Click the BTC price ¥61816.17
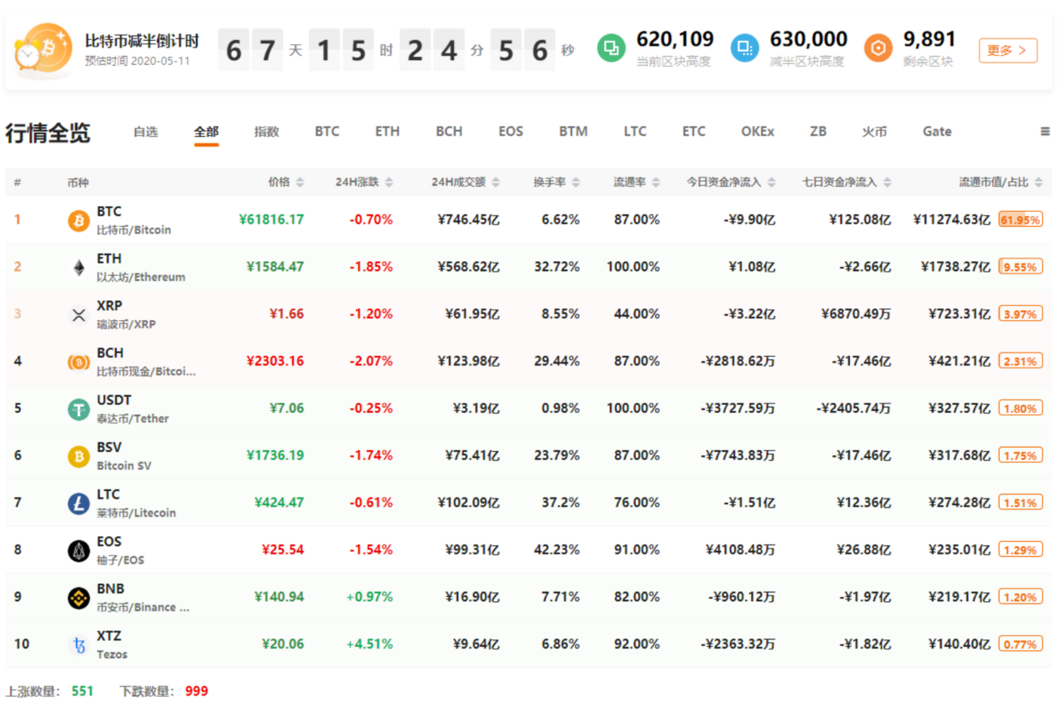The image size is (1058, 707). click(x=271, y=220)
